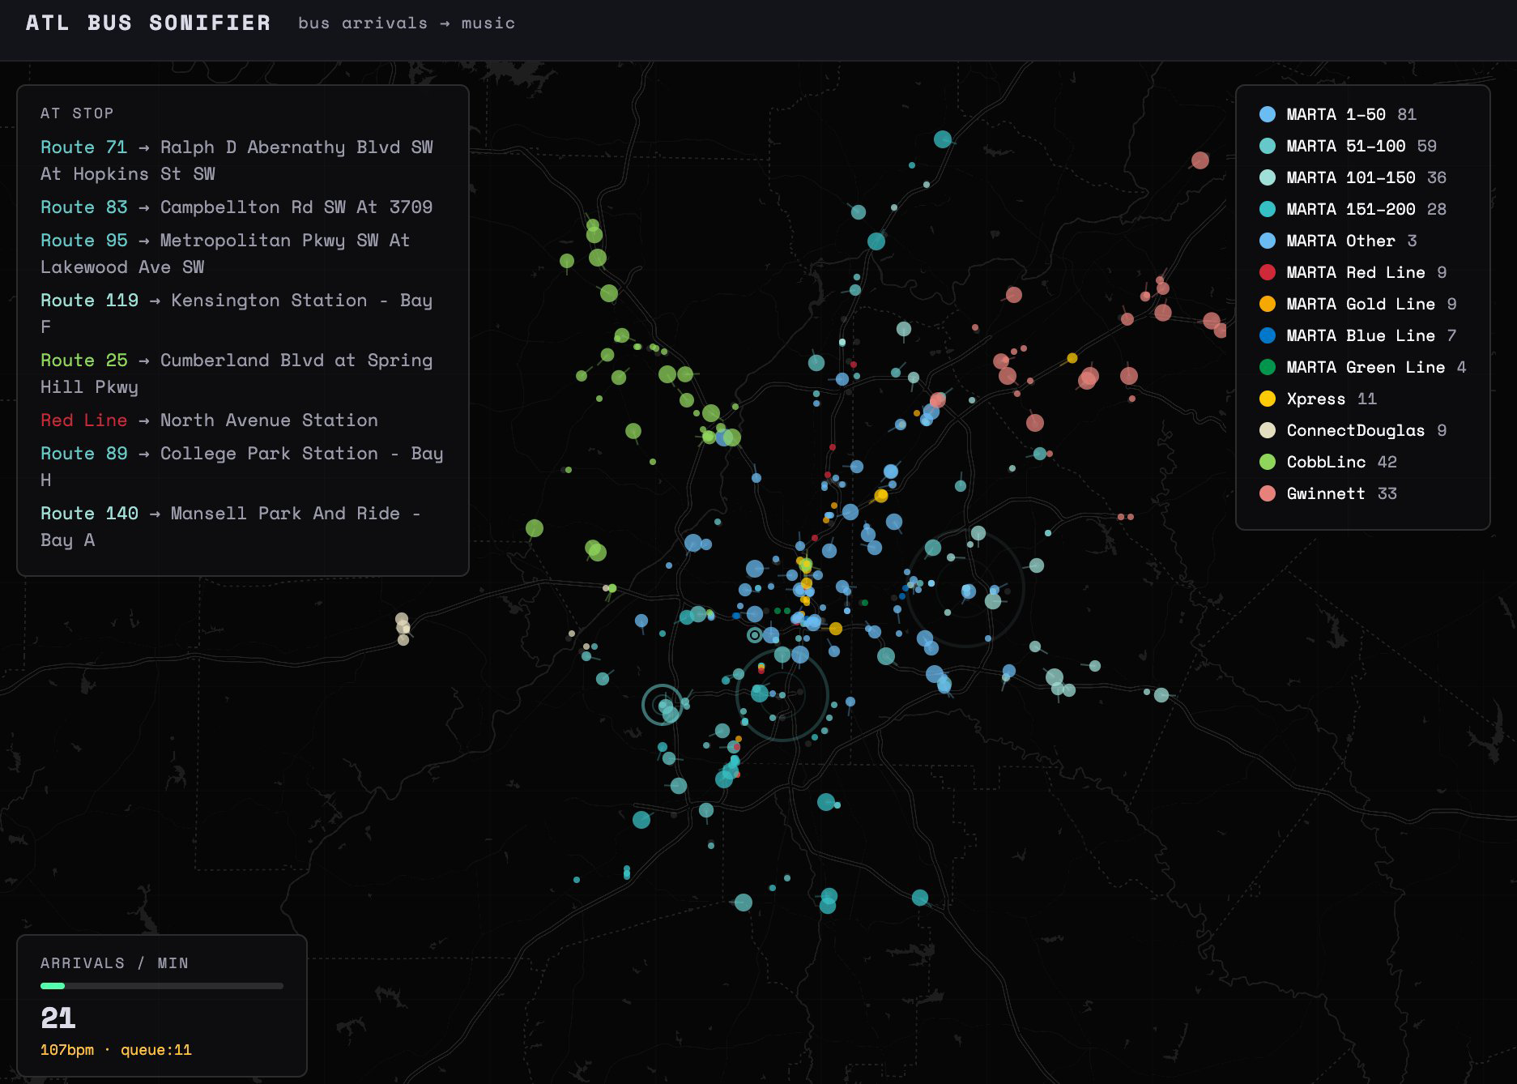The height and width of the screenshot is (1084, 1517).
Task: Select the 'MARTA 151-200' legend label
Action: (1350, 209)
